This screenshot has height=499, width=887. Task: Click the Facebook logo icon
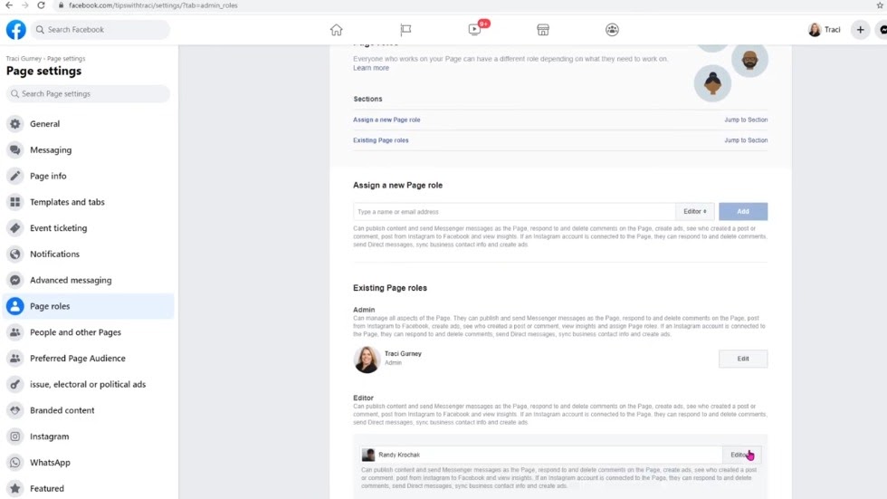click(16, 29)
